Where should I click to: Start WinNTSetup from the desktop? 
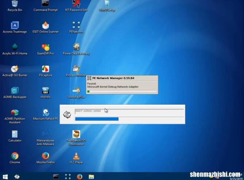(107, 5)
